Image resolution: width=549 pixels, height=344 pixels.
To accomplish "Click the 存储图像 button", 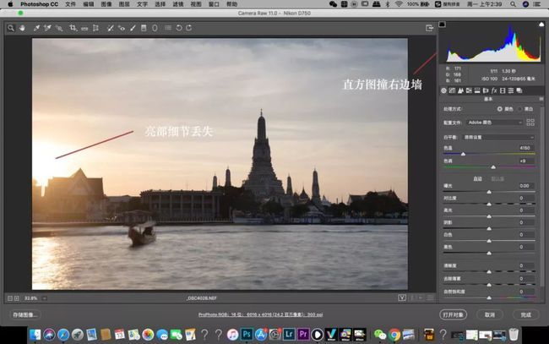I will click(26, 314).
